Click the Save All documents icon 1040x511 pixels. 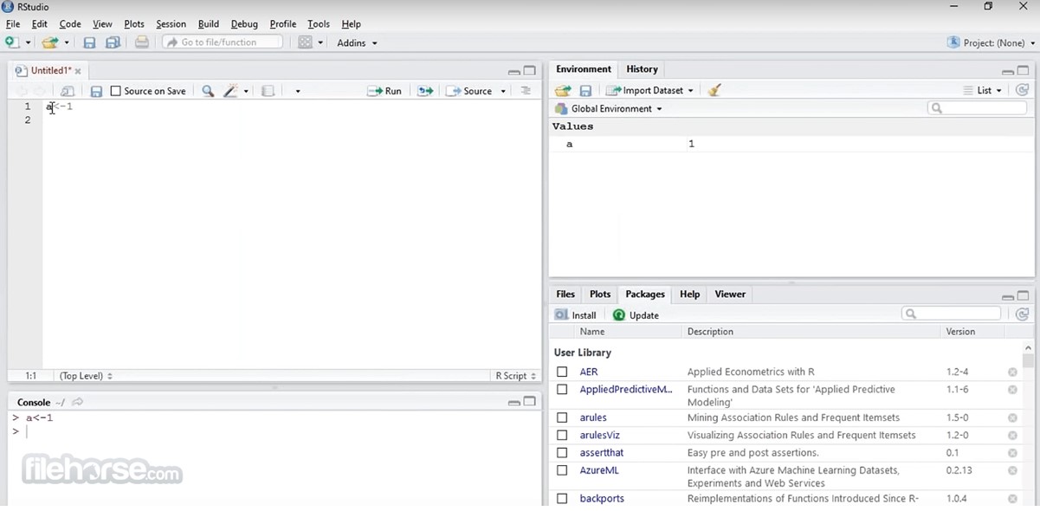tap(113, 42)
